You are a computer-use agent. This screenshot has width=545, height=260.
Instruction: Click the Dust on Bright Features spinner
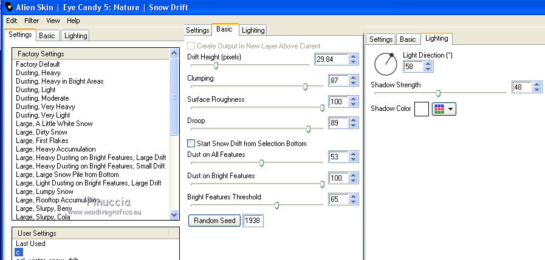[x=354, y=178]
